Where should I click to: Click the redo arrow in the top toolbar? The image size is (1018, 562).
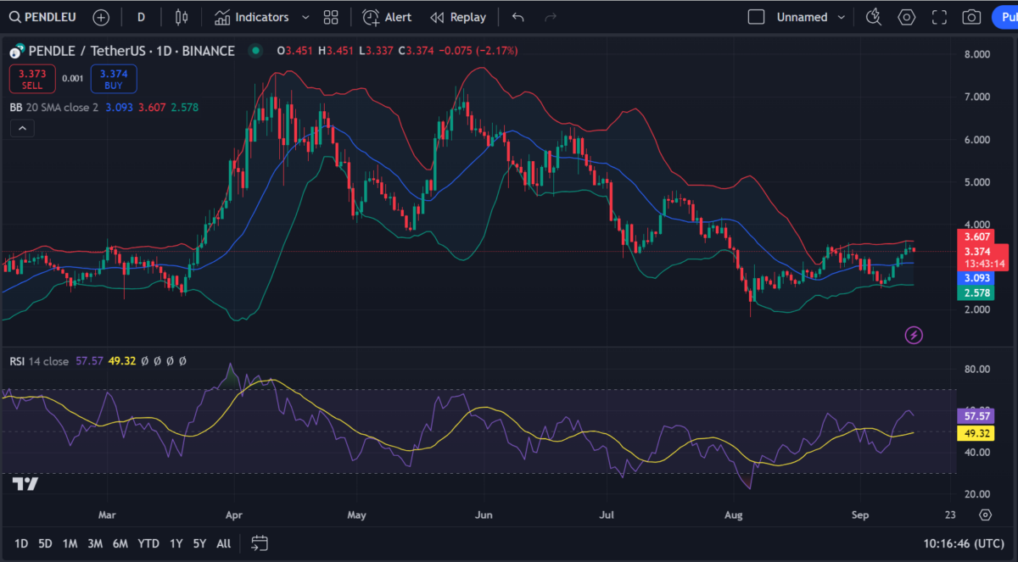point(551,17)
